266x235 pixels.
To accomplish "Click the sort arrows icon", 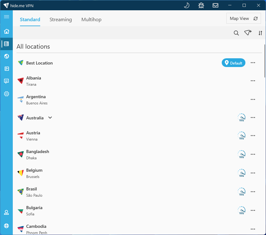I will [x=260, y=33].
